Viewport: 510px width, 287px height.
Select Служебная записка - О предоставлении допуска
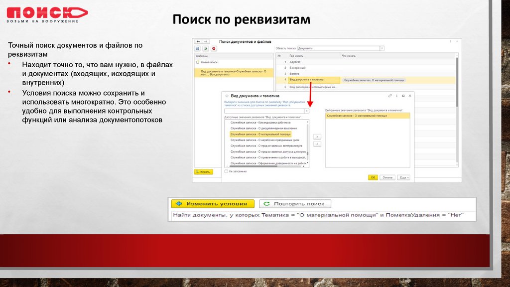268,151
